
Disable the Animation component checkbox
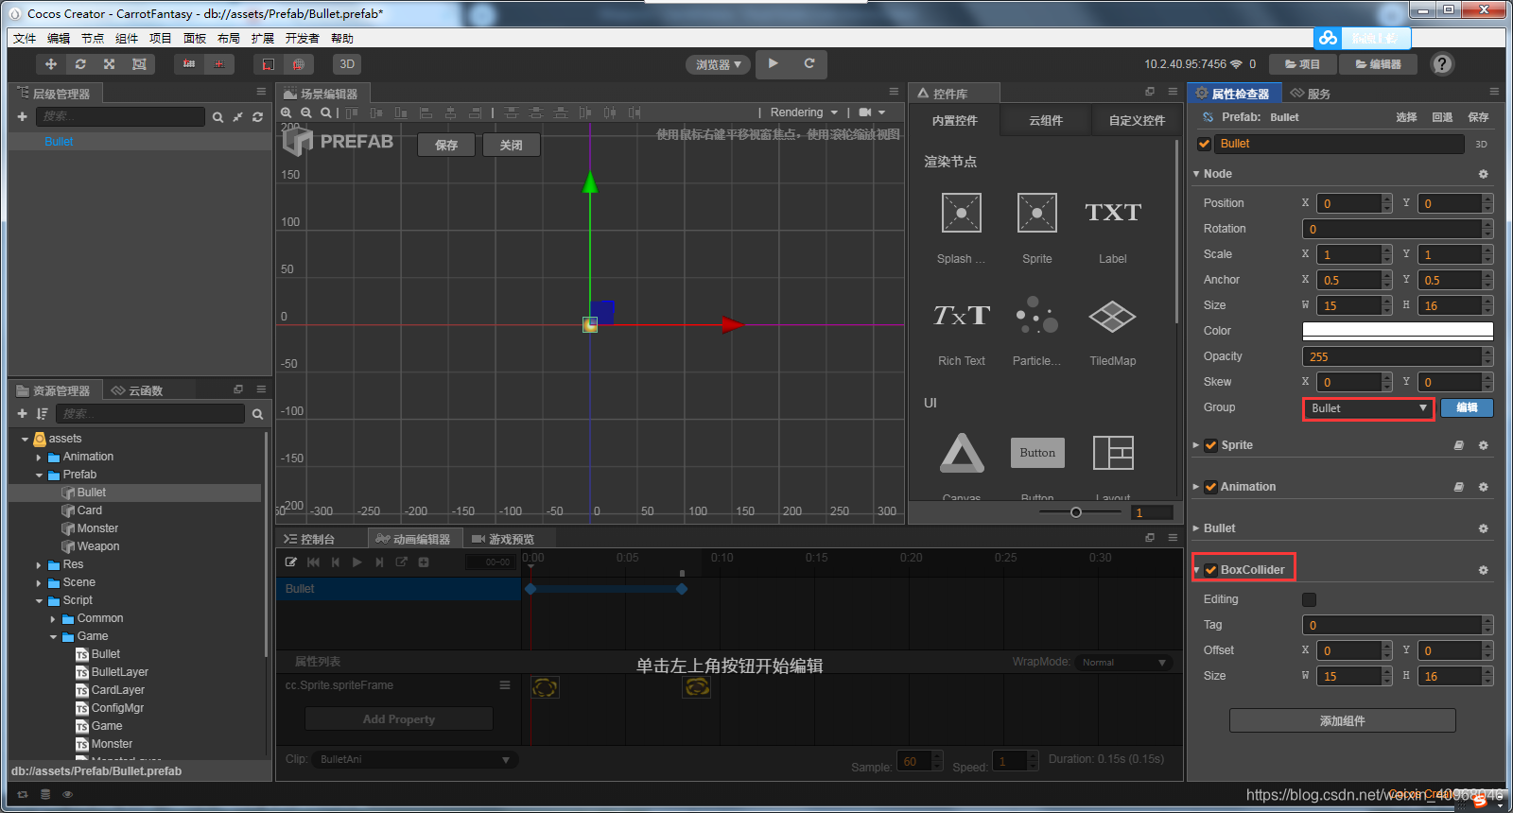[x=1210, y=487]
